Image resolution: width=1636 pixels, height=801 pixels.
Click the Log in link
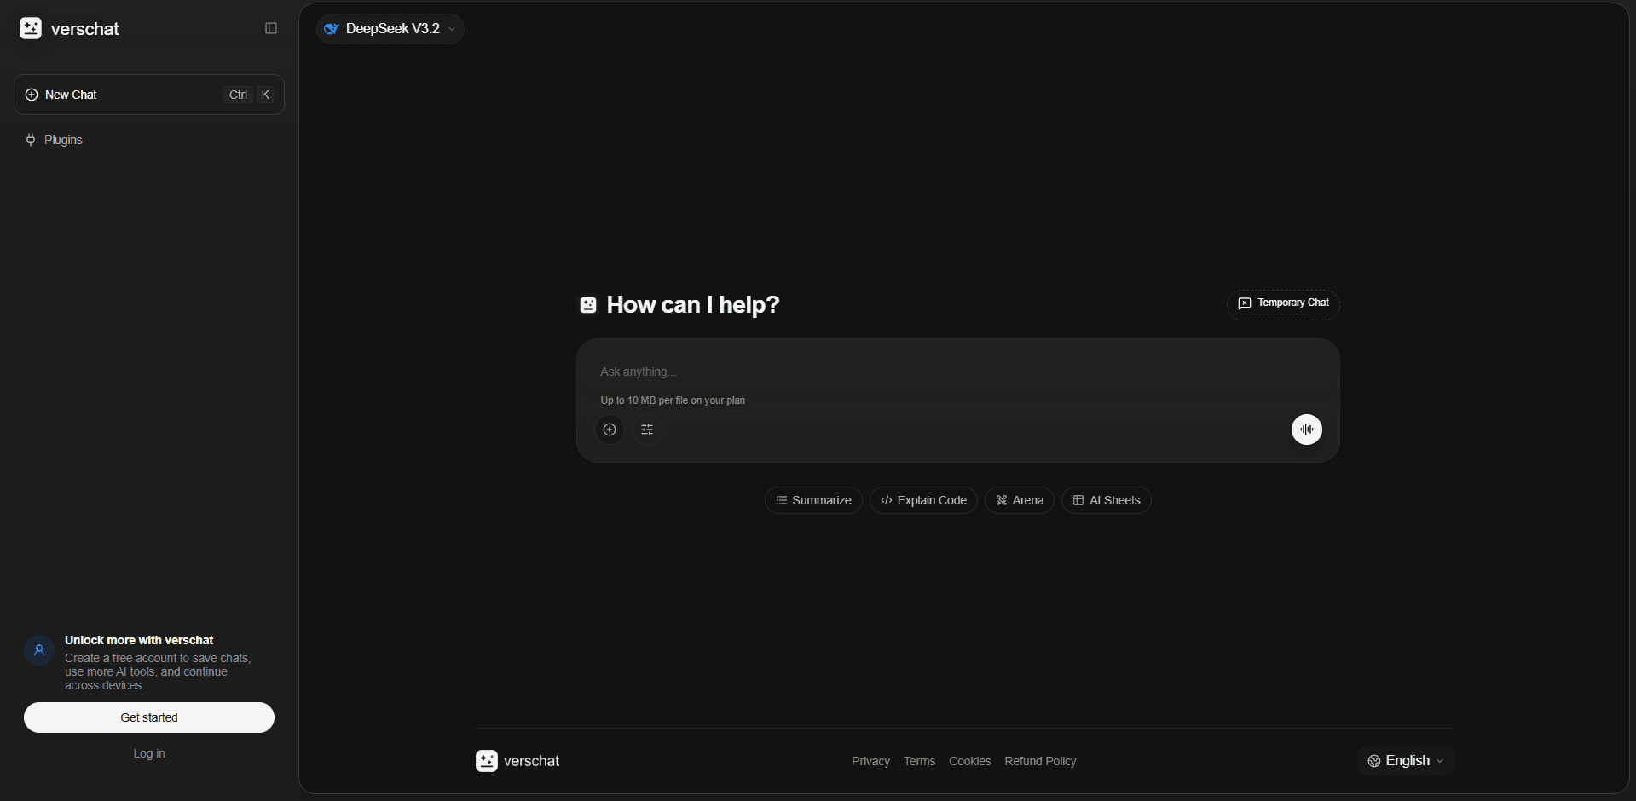tap(149, 753)
